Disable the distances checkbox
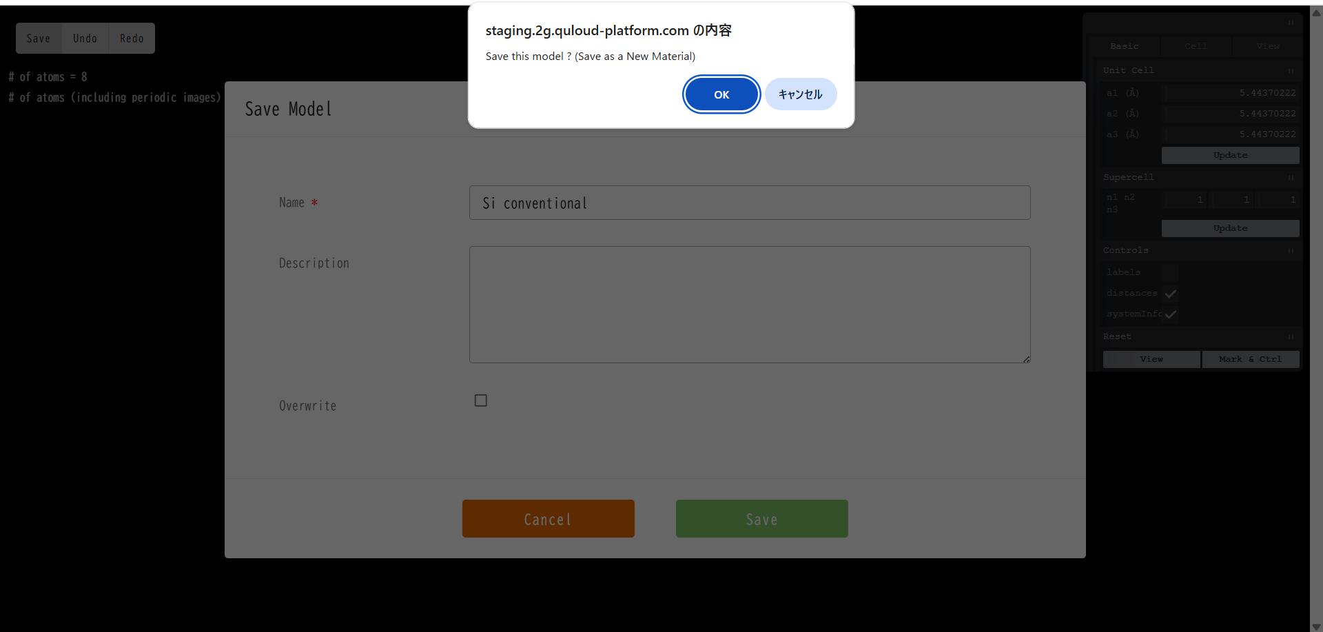Viewport: 1323px width, 632px height. [x=1170, y=294]
